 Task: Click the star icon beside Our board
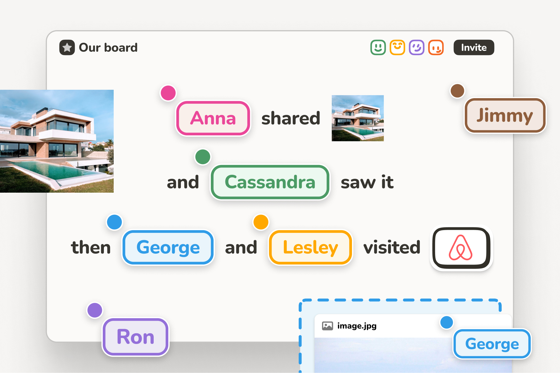tap(67, 48)
